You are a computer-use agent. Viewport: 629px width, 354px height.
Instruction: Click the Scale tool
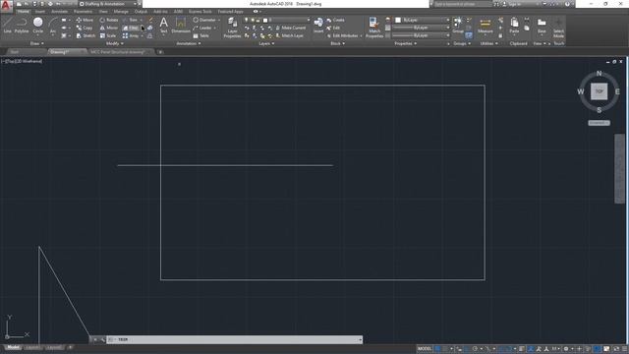point(108,35)
